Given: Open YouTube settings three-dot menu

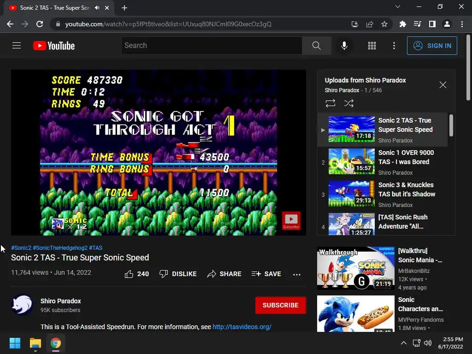Looking at the screenshot, I should pyautogui.click(x=394, y=46).
